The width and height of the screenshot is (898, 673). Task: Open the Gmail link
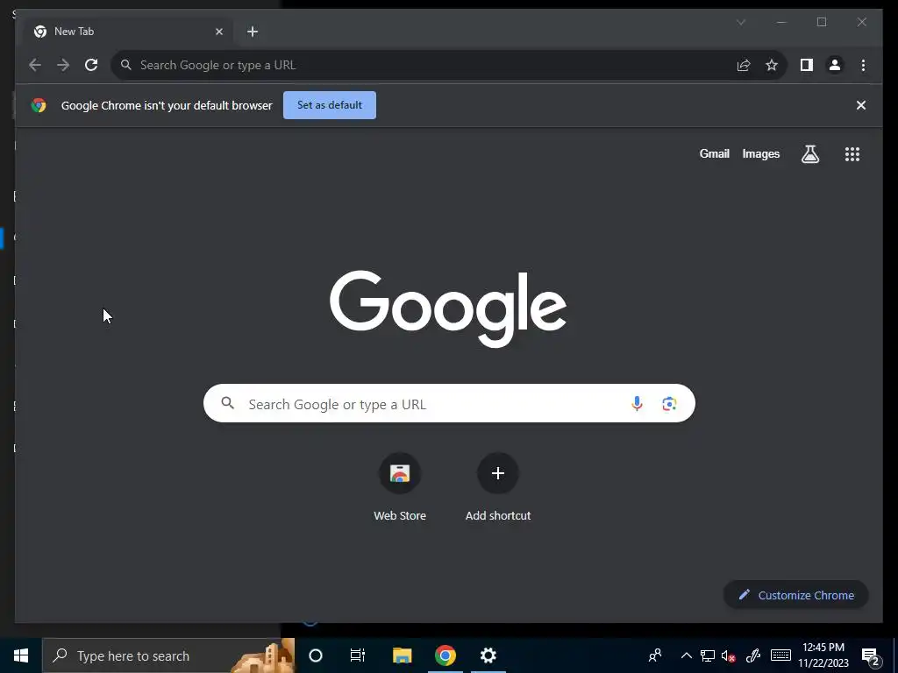coord(714,154)
